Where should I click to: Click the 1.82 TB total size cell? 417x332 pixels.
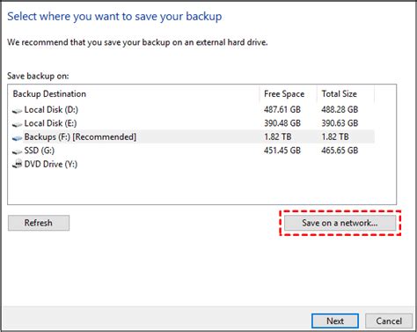tap(335, 136)
